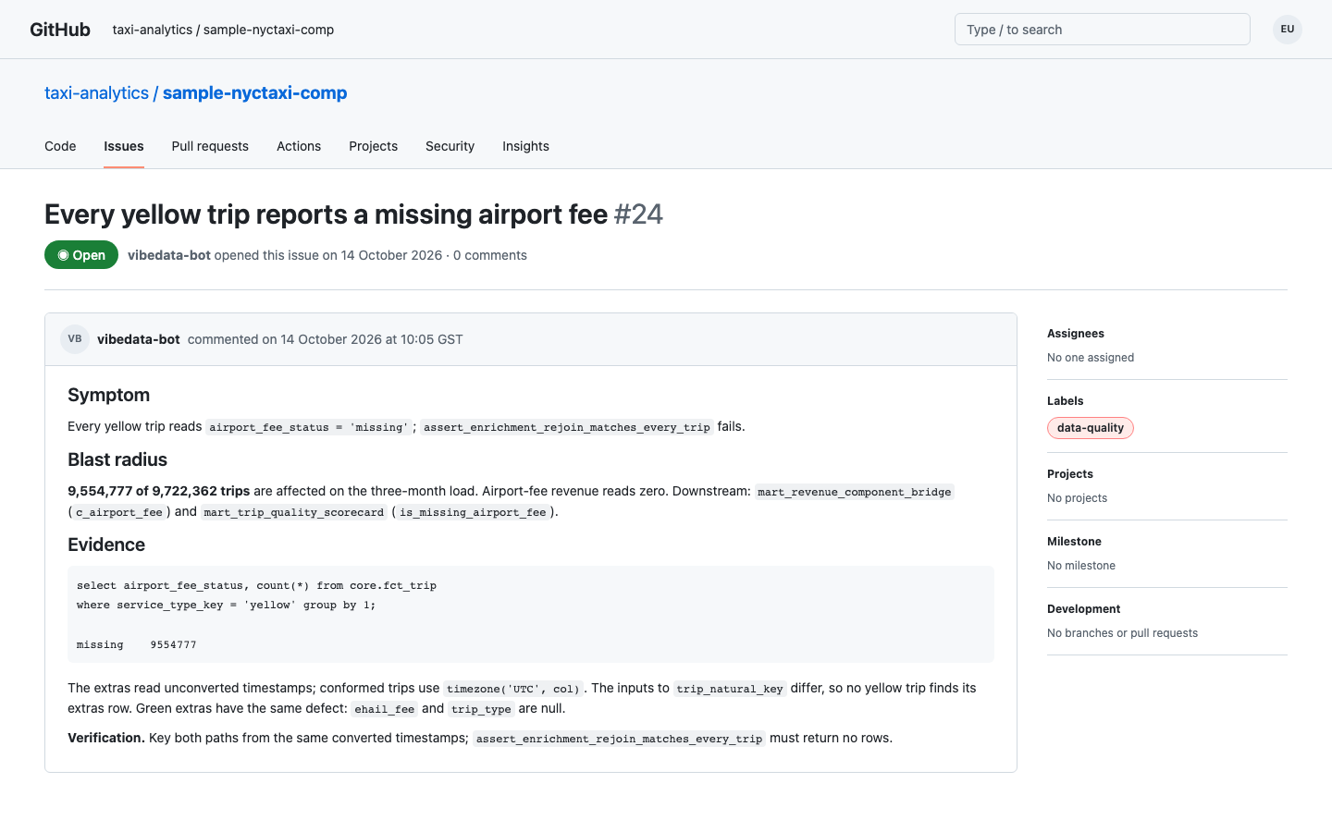Open the EU user avatar menu
This screenshot has width=1332, height=832.
pos(1287,30)
